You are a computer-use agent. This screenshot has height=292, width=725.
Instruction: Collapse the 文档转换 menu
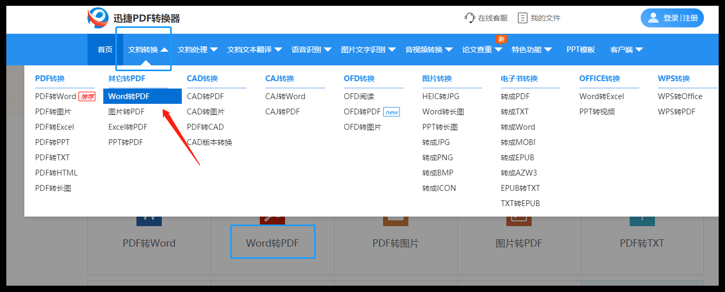pos(148,50)
